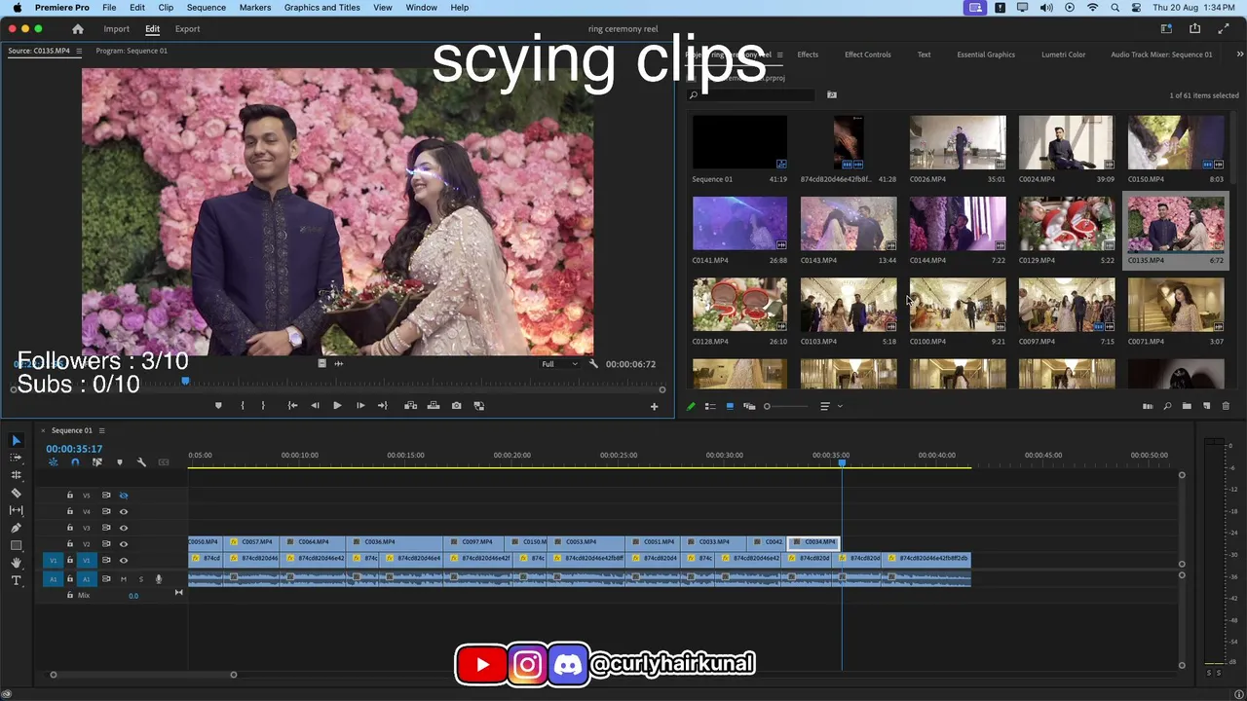Solo audio track A1
The height and width of the screenshot is (701, 1247).
[x=140, y=579]
